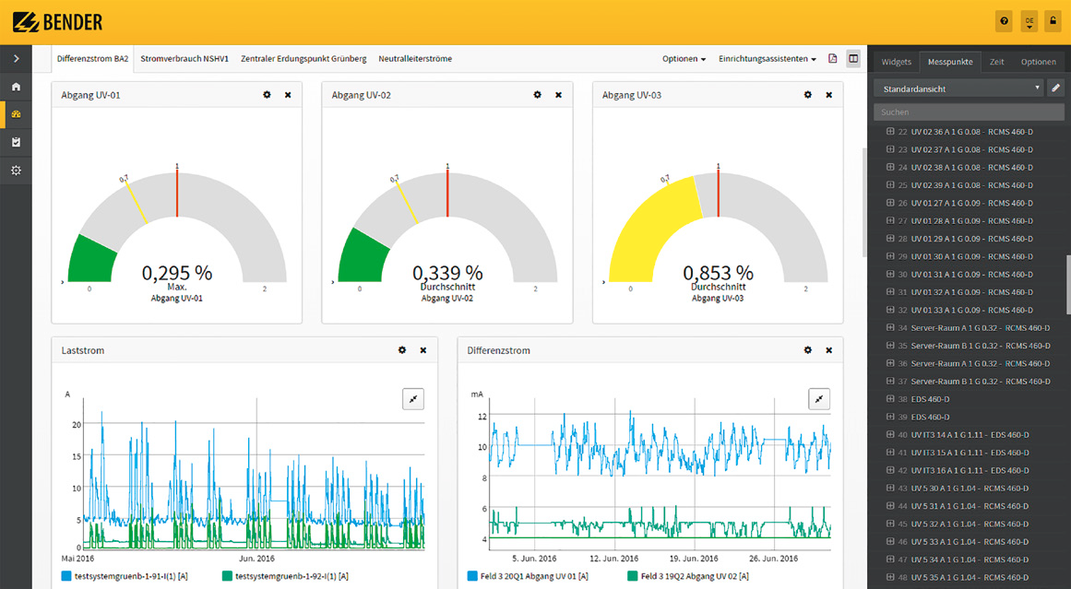The image size is (1071, 589).
Task: Collapse the Laststrom chart zoom button
Action: 413,399
